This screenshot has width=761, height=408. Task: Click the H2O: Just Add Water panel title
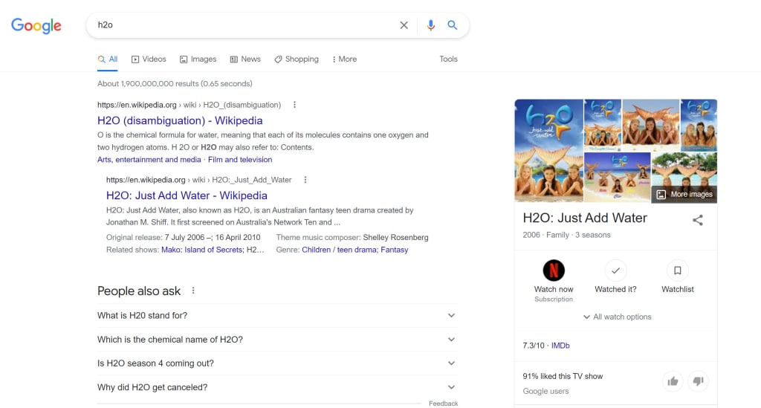(x=585, y=218)
